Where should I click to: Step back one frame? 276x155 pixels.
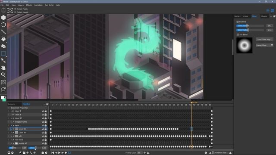click(56, 153)
